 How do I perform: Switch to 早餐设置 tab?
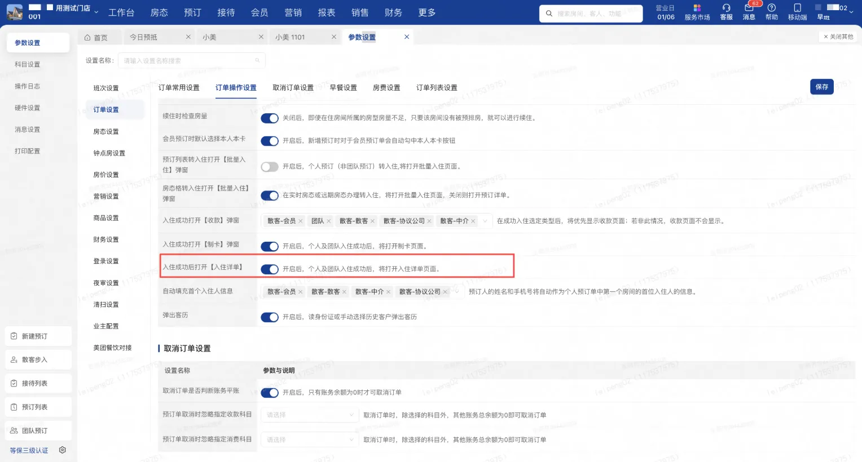pyautogui.click(x=344, y=88)
